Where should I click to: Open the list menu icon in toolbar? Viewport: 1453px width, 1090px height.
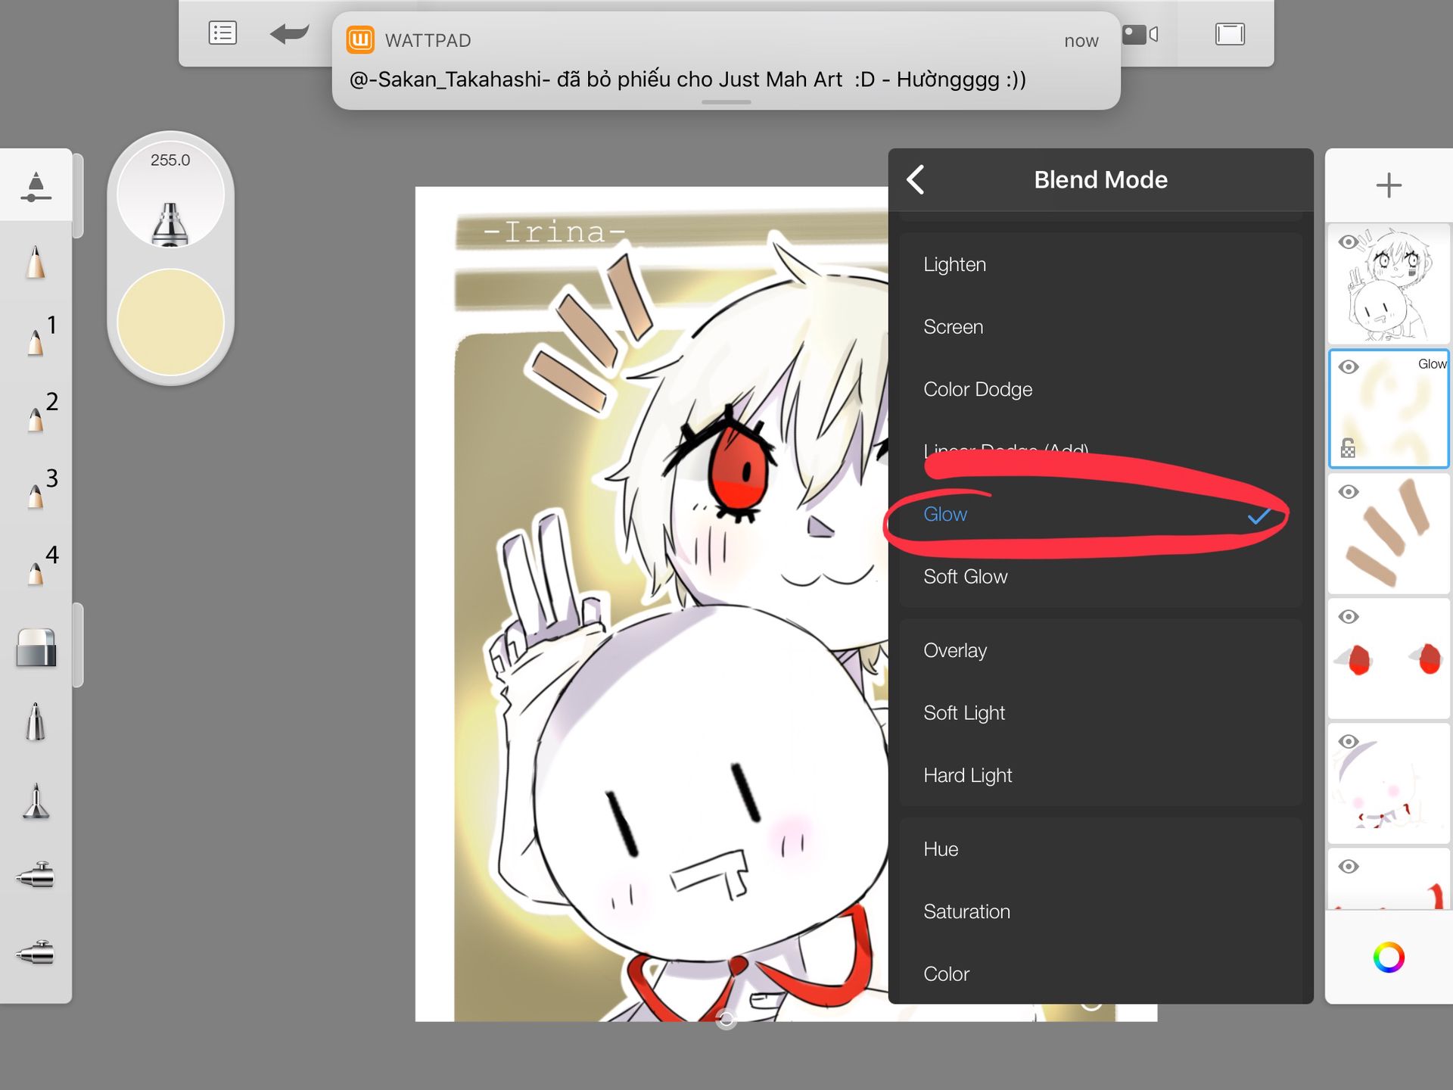[x=222, y=34]
